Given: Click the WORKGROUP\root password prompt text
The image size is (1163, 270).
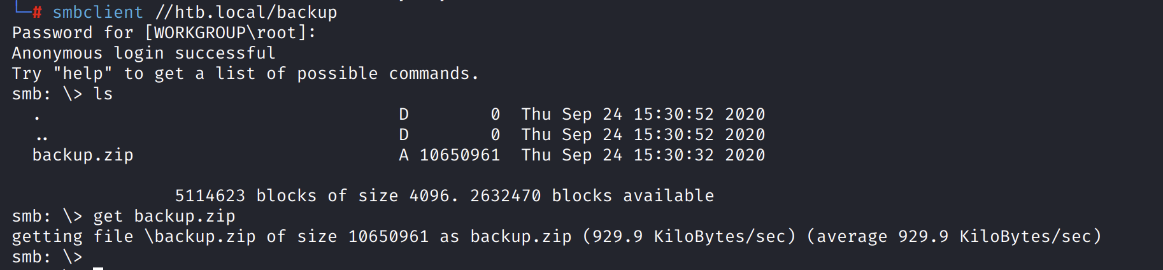Looking at the screenshot, I should (230, 32).
